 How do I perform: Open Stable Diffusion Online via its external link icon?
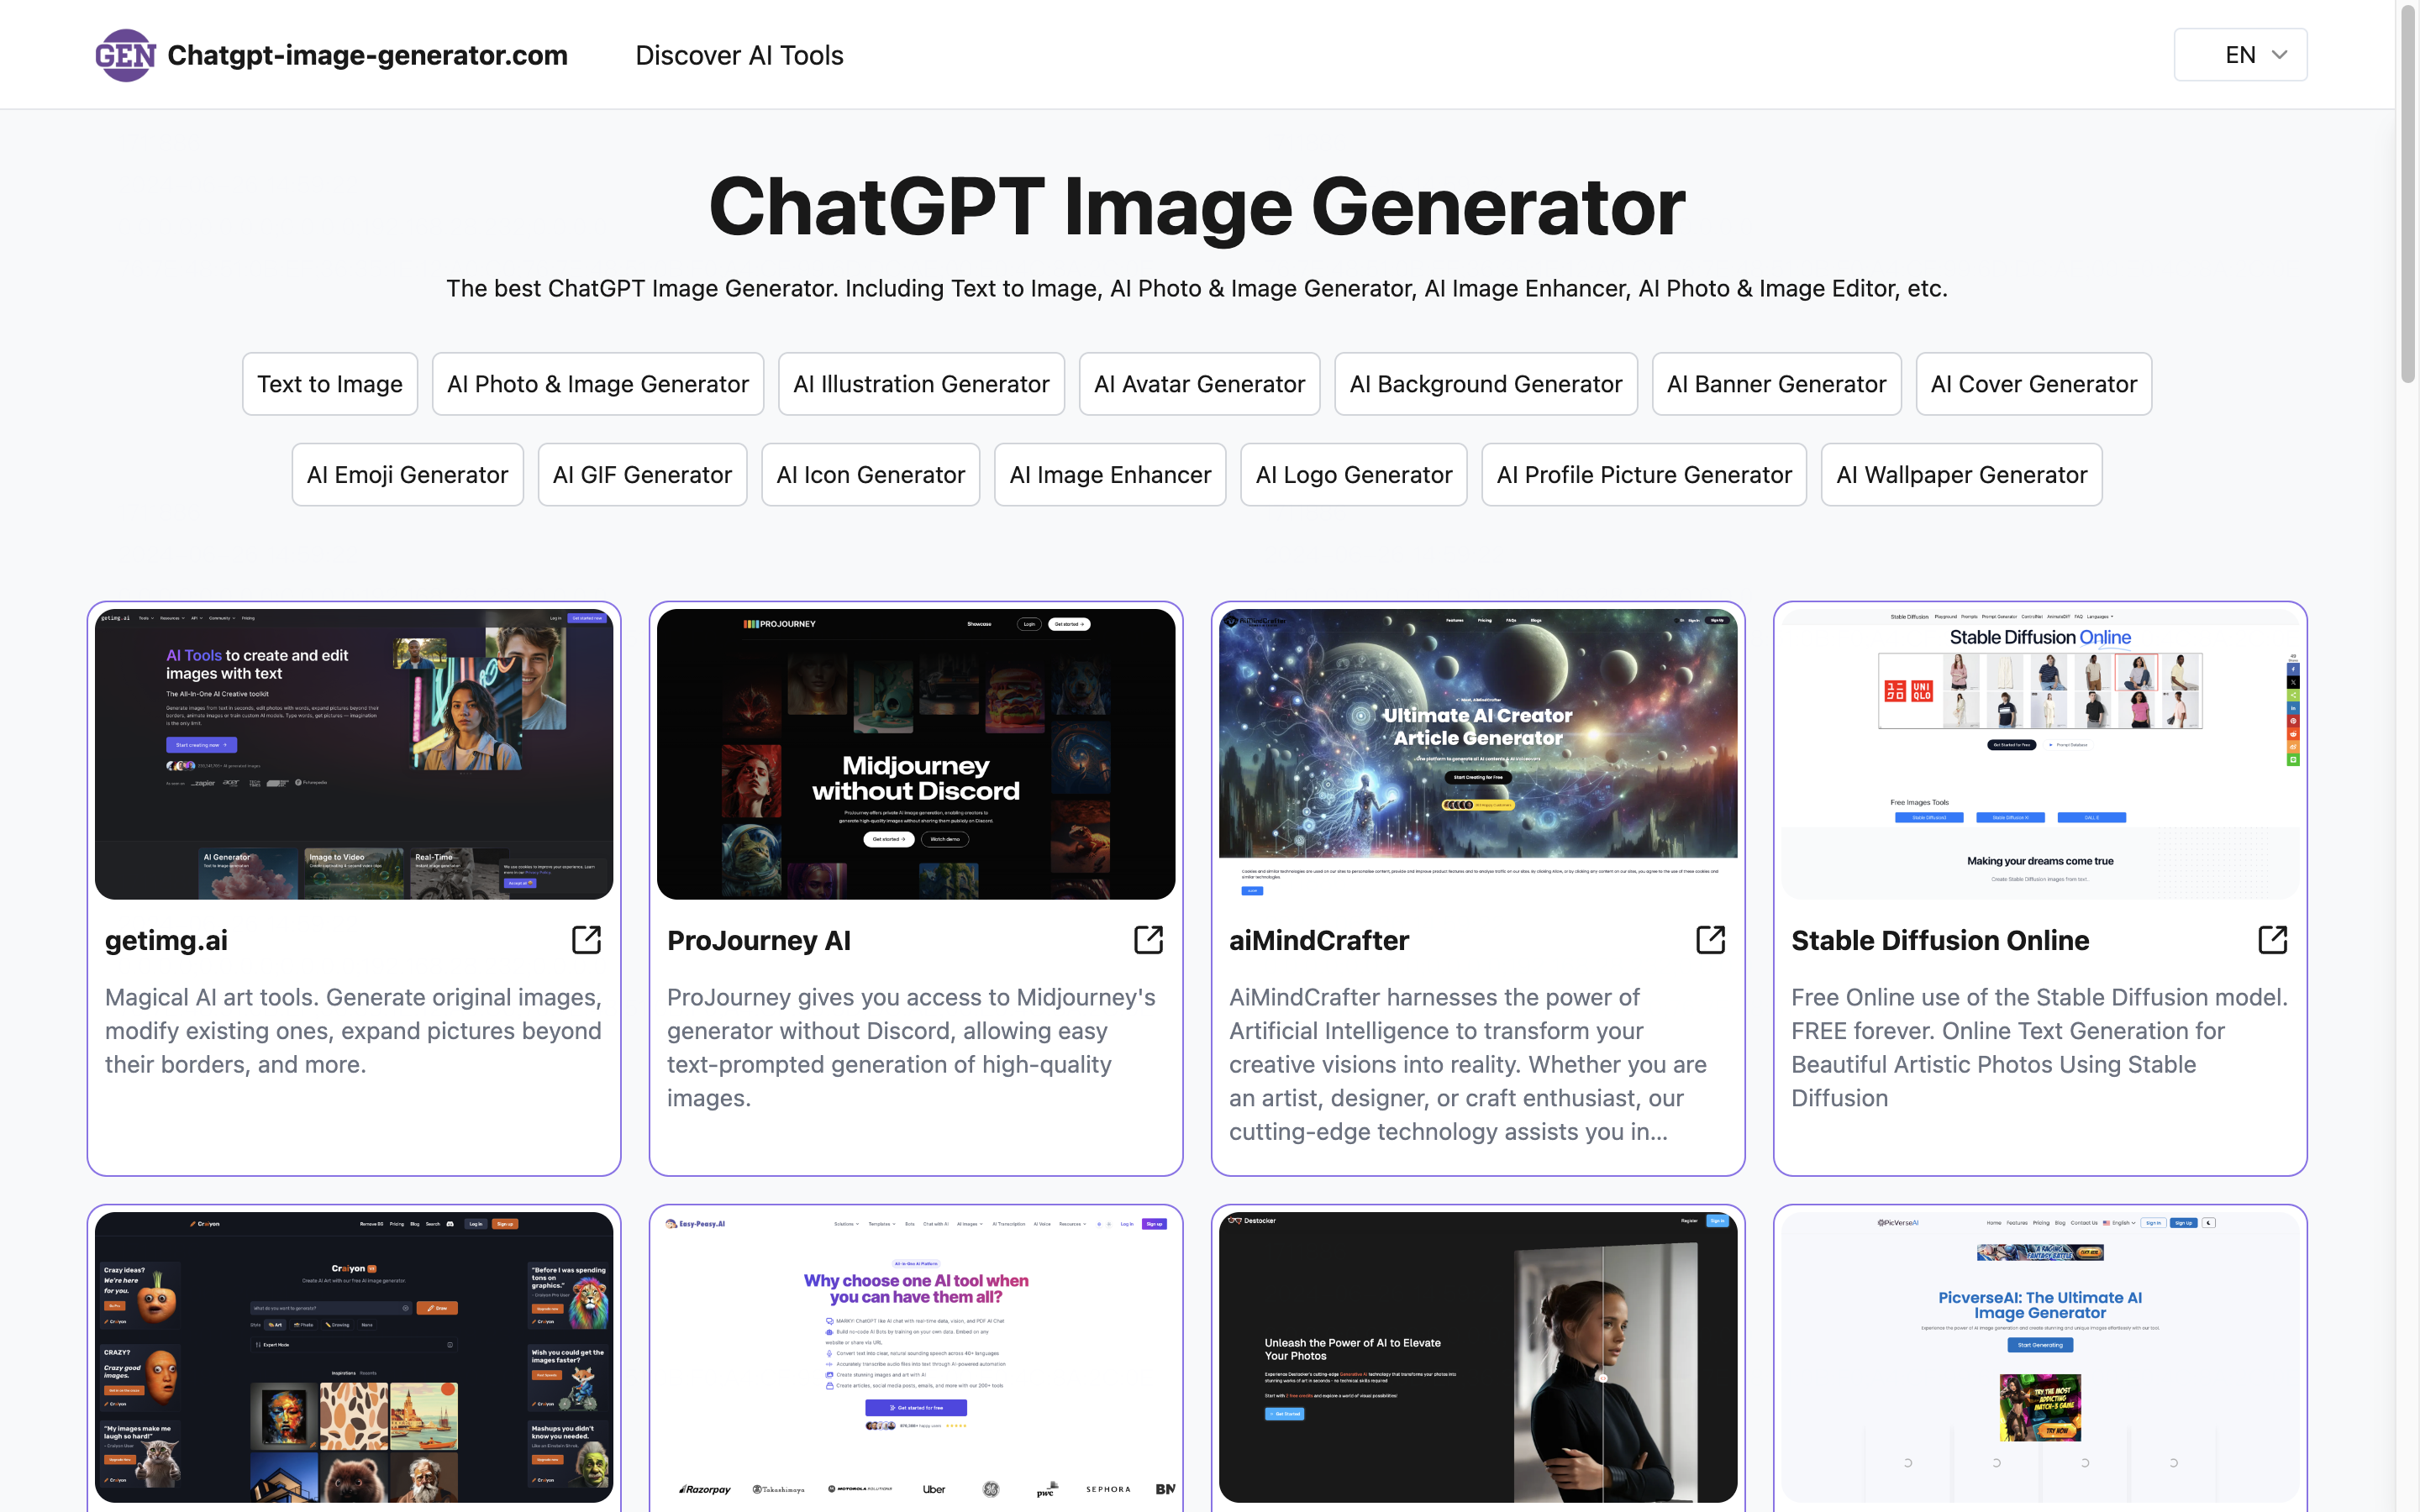coord(2273,939)
